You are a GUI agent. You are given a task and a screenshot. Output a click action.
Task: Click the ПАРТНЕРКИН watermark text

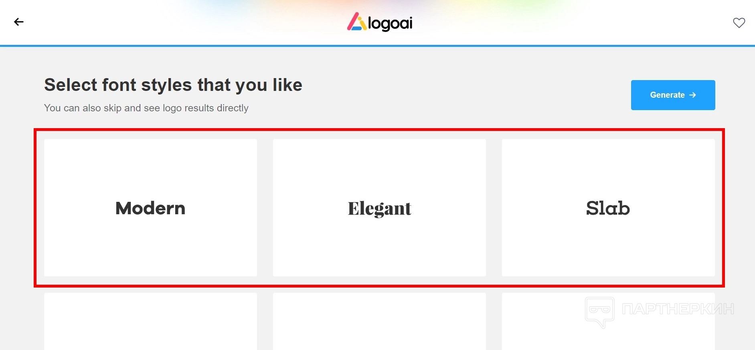[x=678, y=309]
